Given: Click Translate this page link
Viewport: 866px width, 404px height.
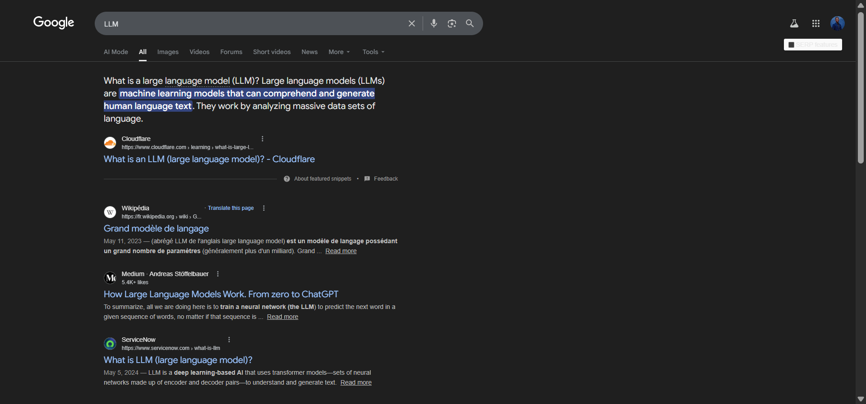Looking at the screenshot, I should [x=230, y=208].
